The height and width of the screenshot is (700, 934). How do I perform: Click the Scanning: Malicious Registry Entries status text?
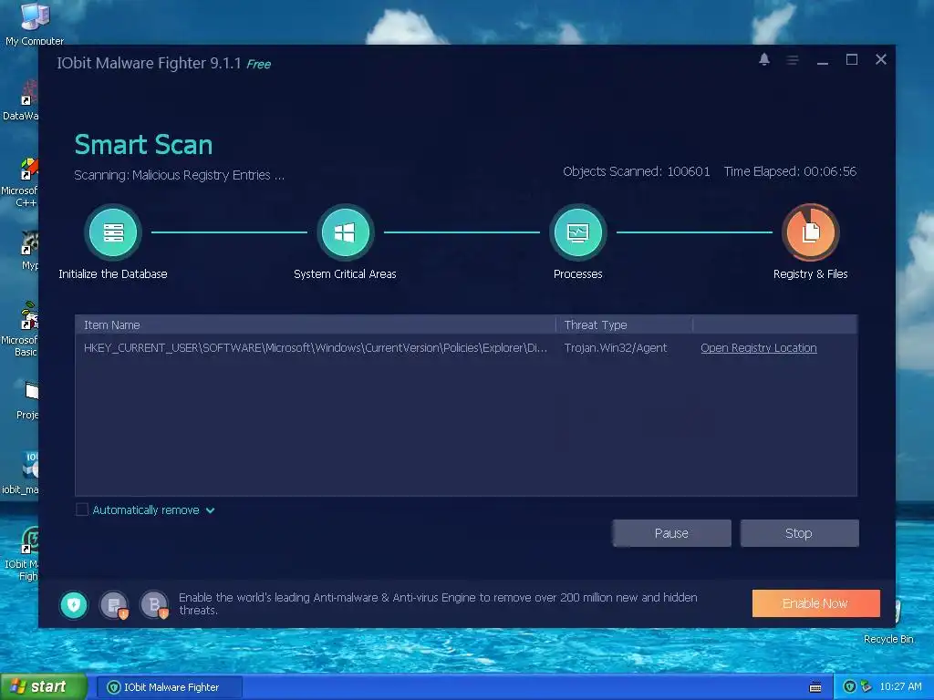(x=180, y=175)
